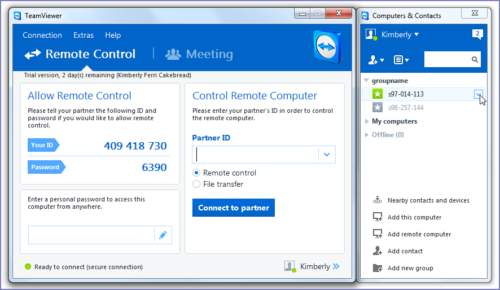Switch to the Meeting tab
500x290 pixels.
[x=199, y=54]
